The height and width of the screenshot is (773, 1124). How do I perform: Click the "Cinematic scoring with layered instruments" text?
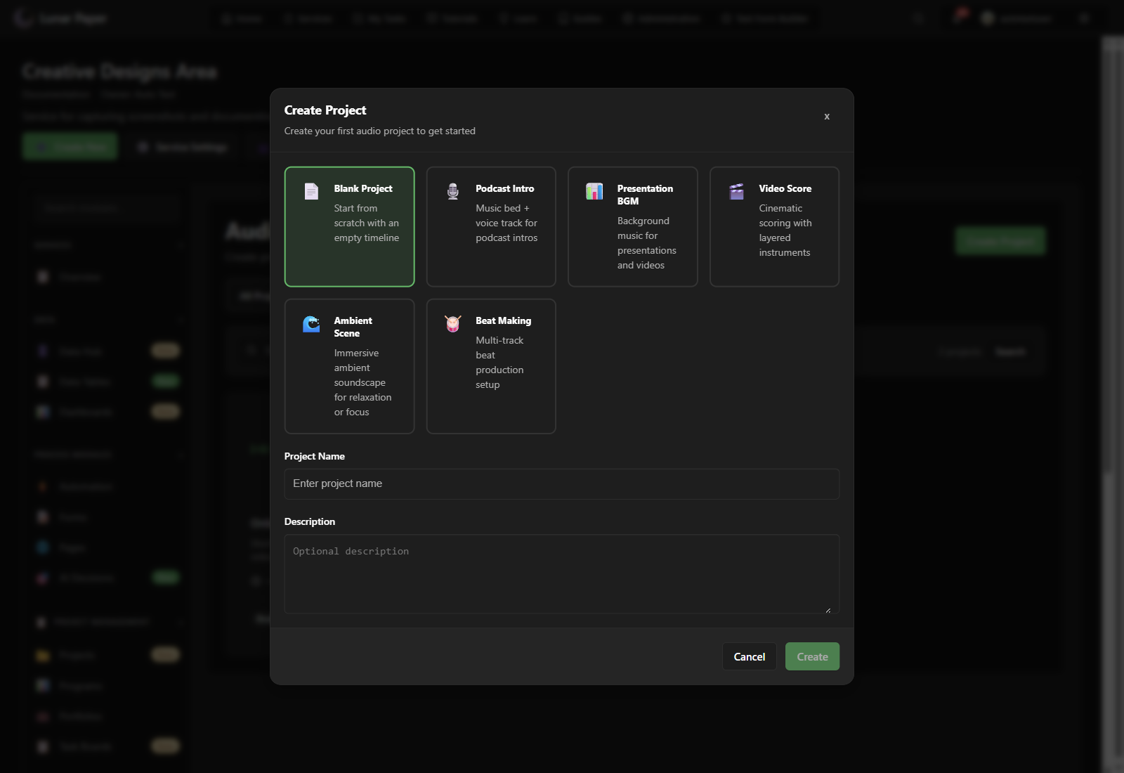(x=785, y=230)
